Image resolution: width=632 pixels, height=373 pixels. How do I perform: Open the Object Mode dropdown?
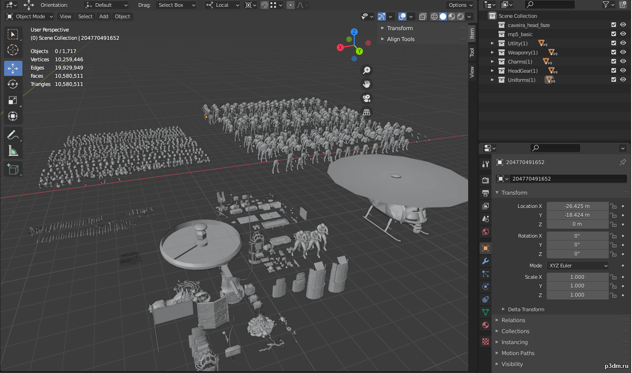30,16
